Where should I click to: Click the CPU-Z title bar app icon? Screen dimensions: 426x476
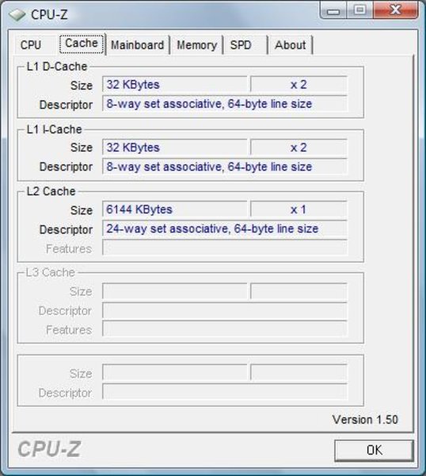(17, 14)
